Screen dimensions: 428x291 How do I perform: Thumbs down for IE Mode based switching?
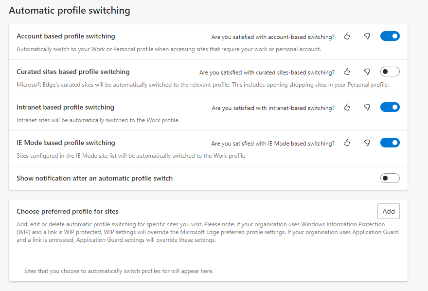click(x=367, y=143)
